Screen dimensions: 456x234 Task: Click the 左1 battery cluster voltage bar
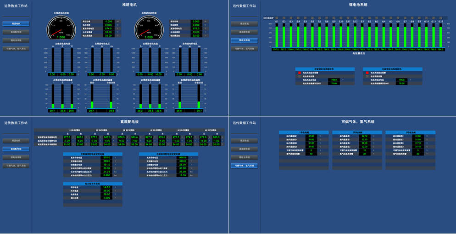[277, 37]
